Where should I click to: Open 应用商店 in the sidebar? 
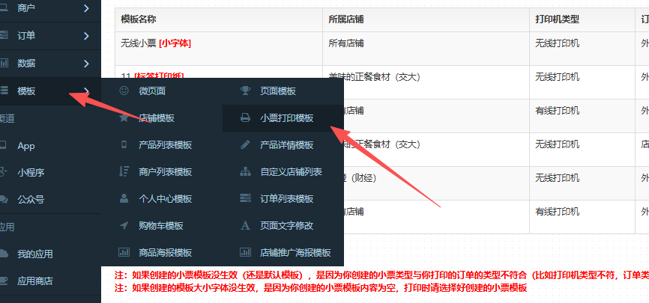35,281
